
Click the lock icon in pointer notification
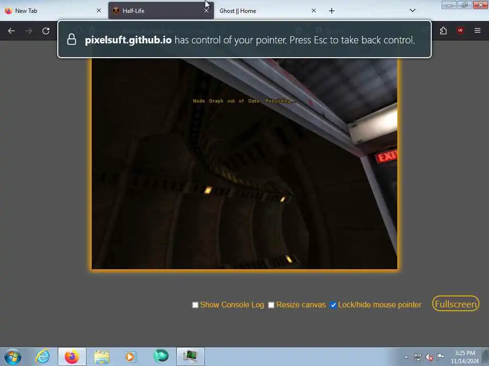[72, 39]
